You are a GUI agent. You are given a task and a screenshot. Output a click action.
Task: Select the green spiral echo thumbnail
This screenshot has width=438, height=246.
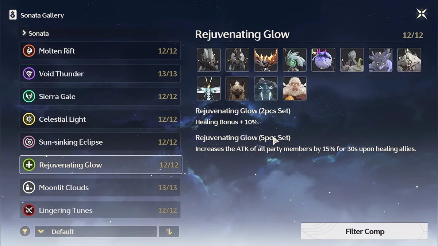(295, 60)
